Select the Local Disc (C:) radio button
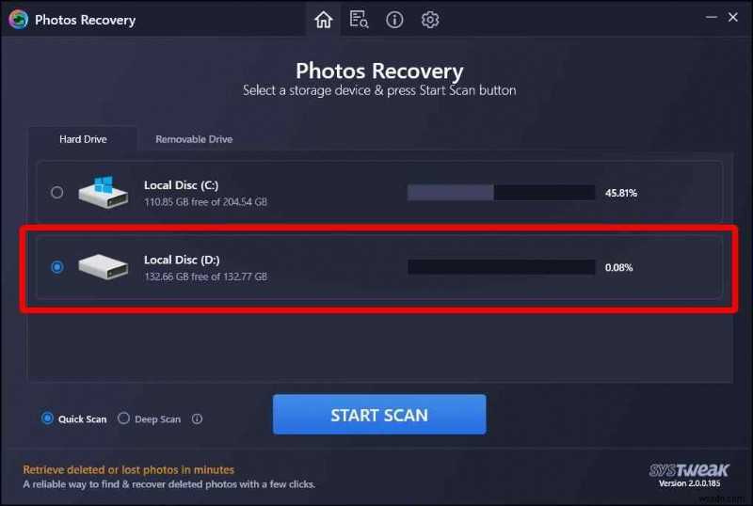This screenshot has width=753, height=506. pos(56,193)
